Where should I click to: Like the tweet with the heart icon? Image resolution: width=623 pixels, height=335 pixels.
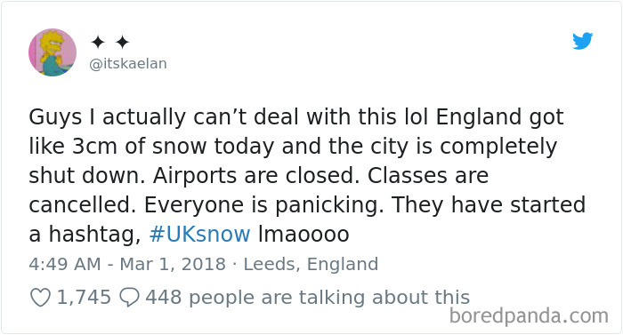click(41, 298)
